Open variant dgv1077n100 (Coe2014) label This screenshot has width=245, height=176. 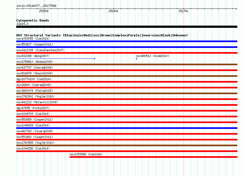34,79
